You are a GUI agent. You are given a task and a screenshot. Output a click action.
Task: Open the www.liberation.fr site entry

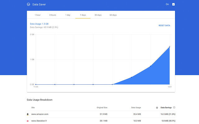coord(40,121)
